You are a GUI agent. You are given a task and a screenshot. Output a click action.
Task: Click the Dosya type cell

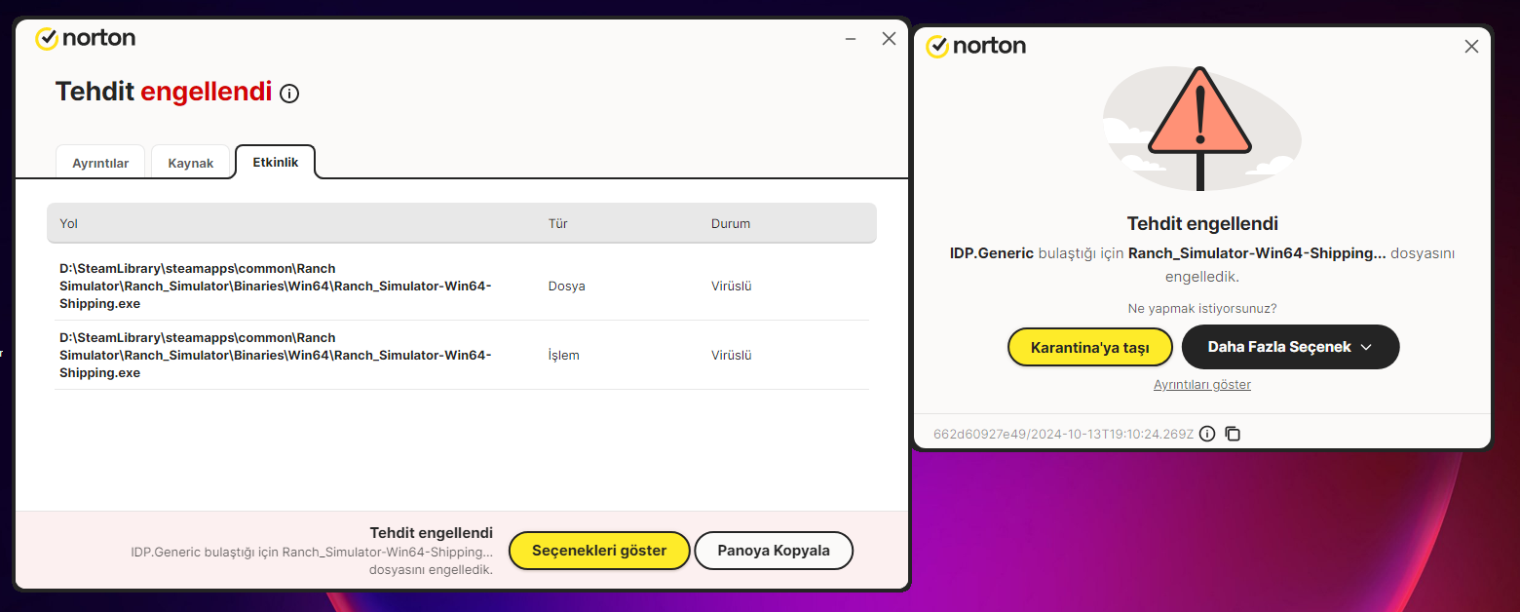(x=567, y=287)
